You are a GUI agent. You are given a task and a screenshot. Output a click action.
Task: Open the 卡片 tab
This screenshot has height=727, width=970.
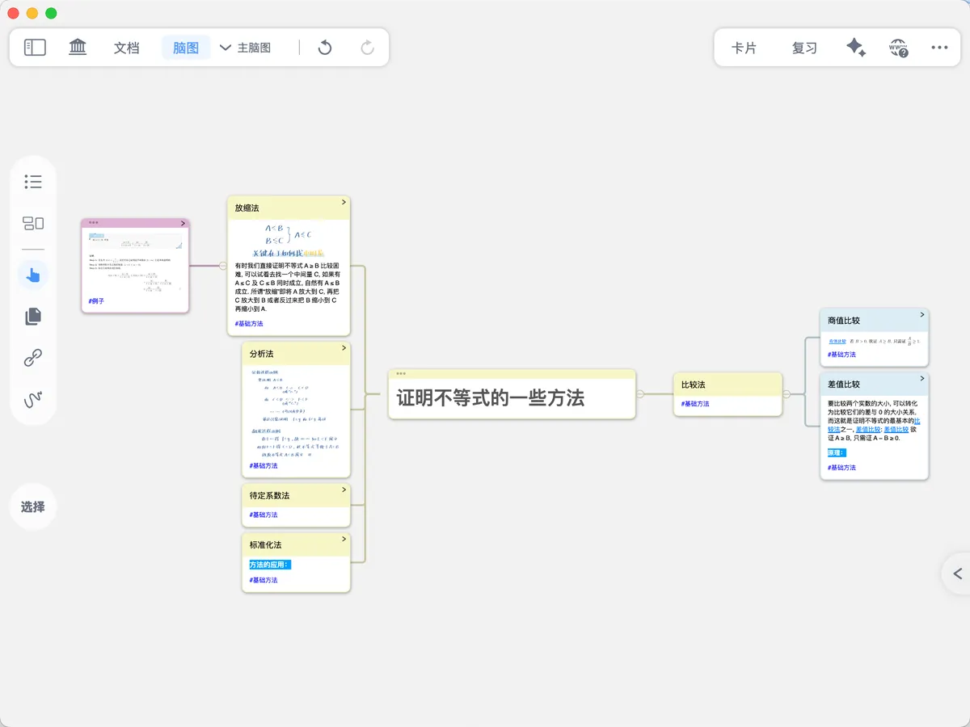pyautogui.click(x=744, y=48)
